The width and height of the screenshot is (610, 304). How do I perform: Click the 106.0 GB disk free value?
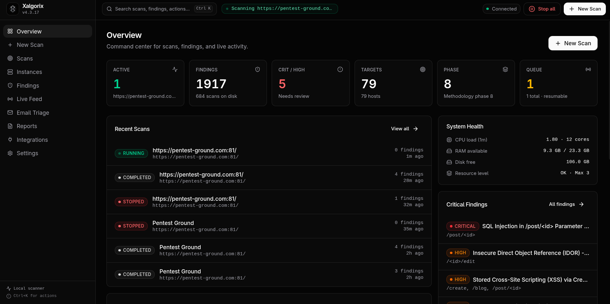pos(577,162)
